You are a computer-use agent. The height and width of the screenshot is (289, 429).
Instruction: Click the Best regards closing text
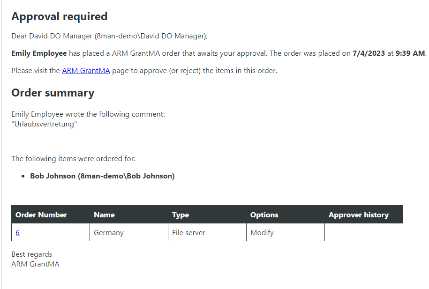point(32,254)
